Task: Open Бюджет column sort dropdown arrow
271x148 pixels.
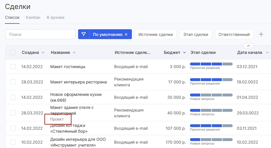Action: [x=184, y=52]
